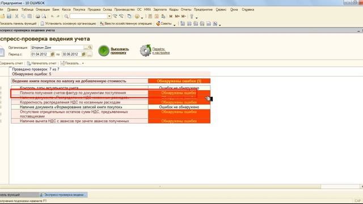Click the period selection ellipsis button
This screenshot has width=363, height=204.
point(90,54)
